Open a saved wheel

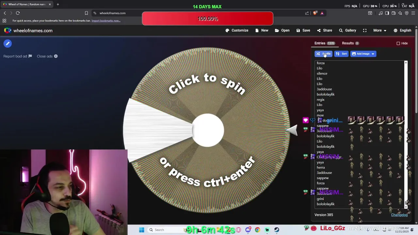click(282, 30)
